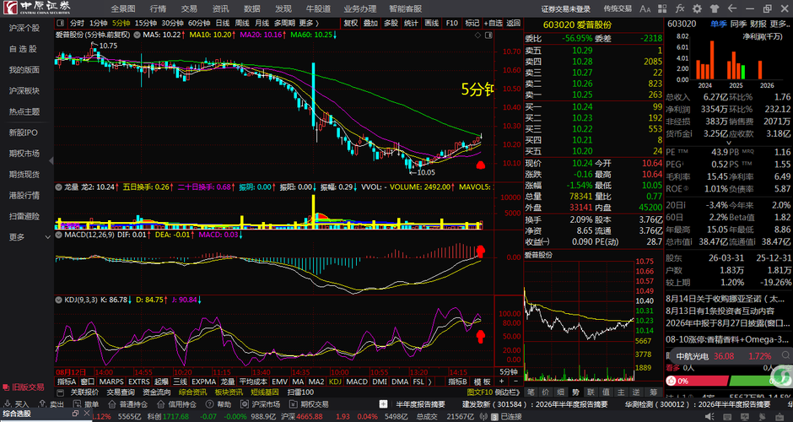Click the diamond marker icon above the chart
The image size is (793, 422).
coord(478,35)
